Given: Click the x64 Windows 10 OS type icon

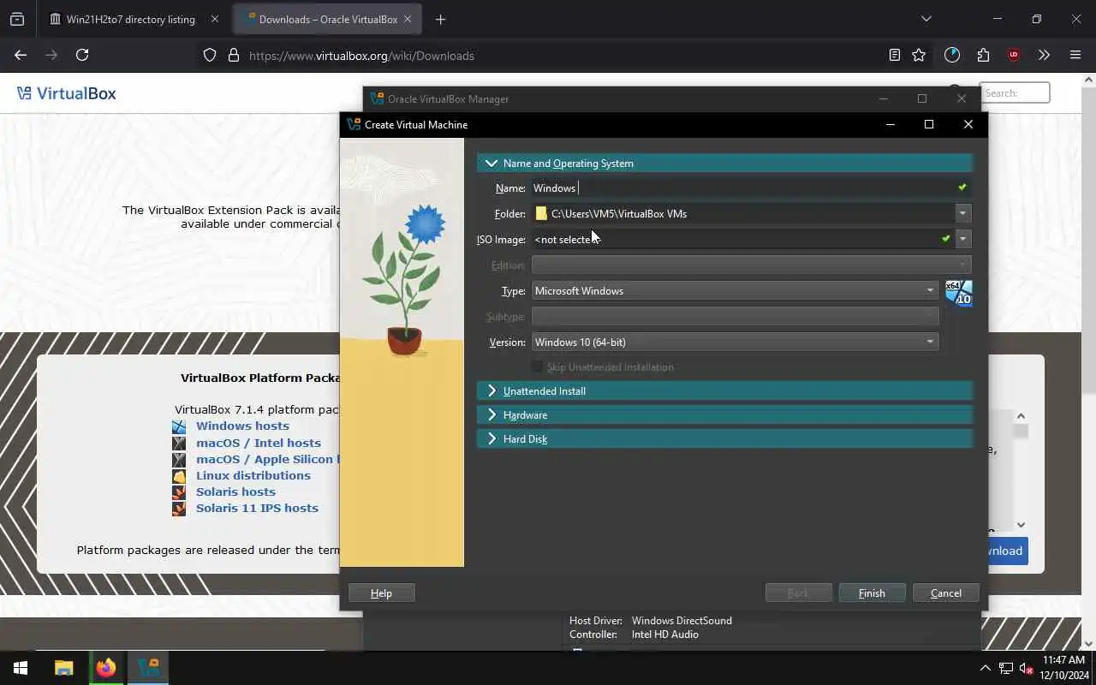Looking at the screenshot, I should pos(958,293).
